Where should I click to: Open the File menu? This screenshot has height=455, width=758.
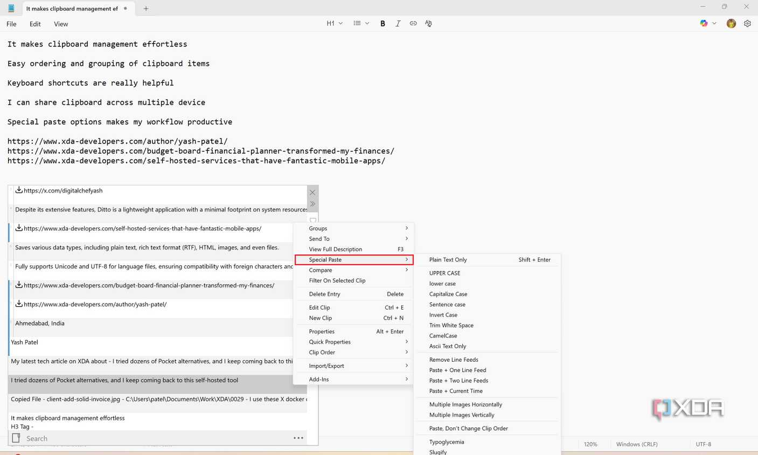(x=11, y=24)
